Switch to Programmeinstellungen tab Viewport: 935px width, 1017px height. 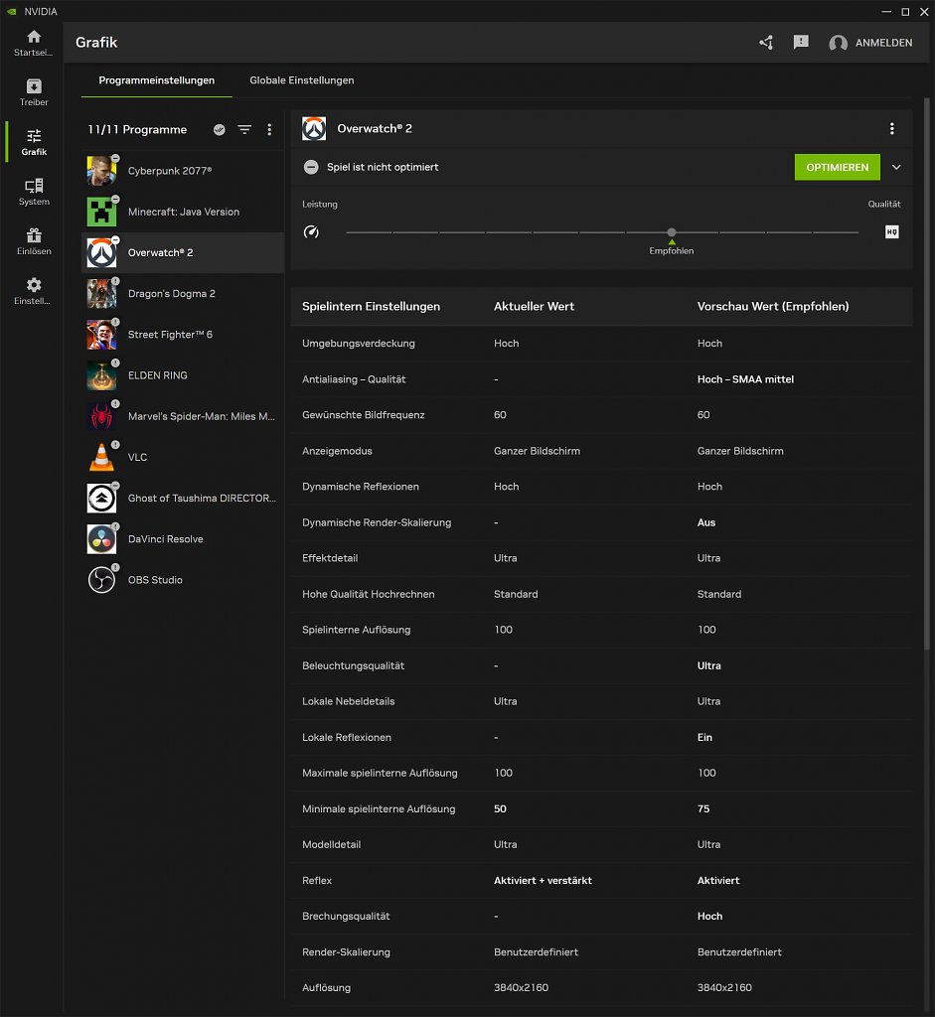point(156,80)
